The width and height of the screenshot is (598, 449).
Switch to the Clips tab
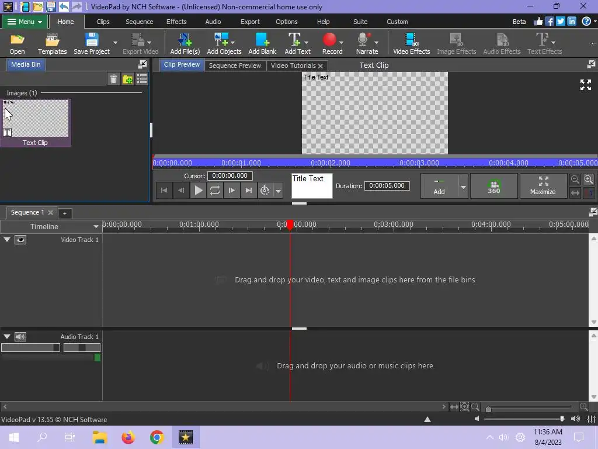click(x=103, y=22)
